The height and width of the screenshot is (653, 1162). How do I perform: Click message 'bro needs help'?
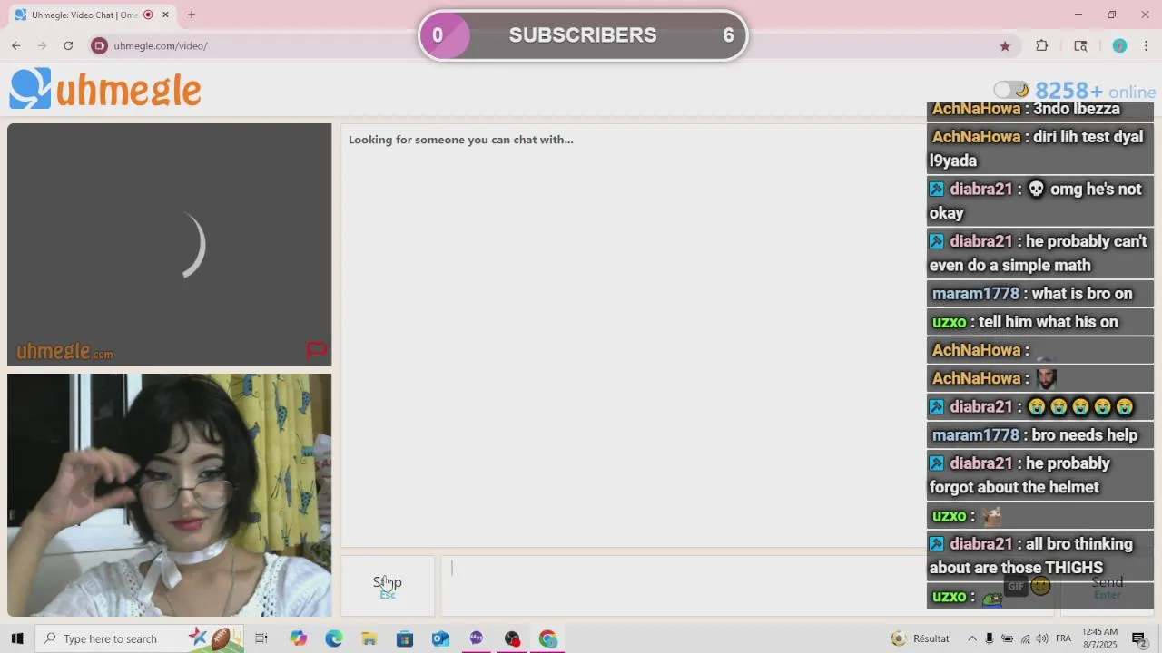tap(1084, 434)
